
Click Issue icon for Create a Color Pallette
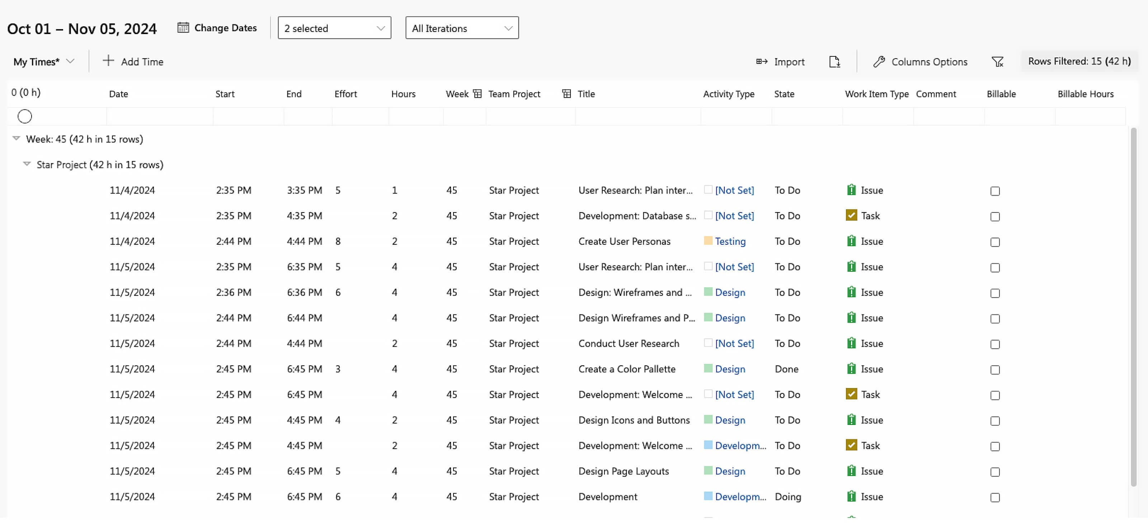pyautogui.click(x=851, y=369)
